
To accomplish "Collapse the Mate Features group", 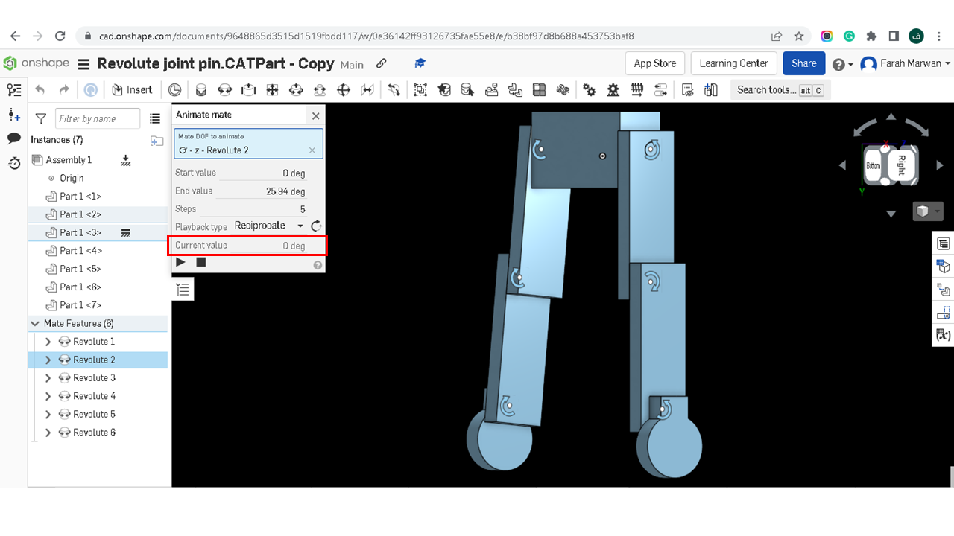I will click(x=35, y=324).
